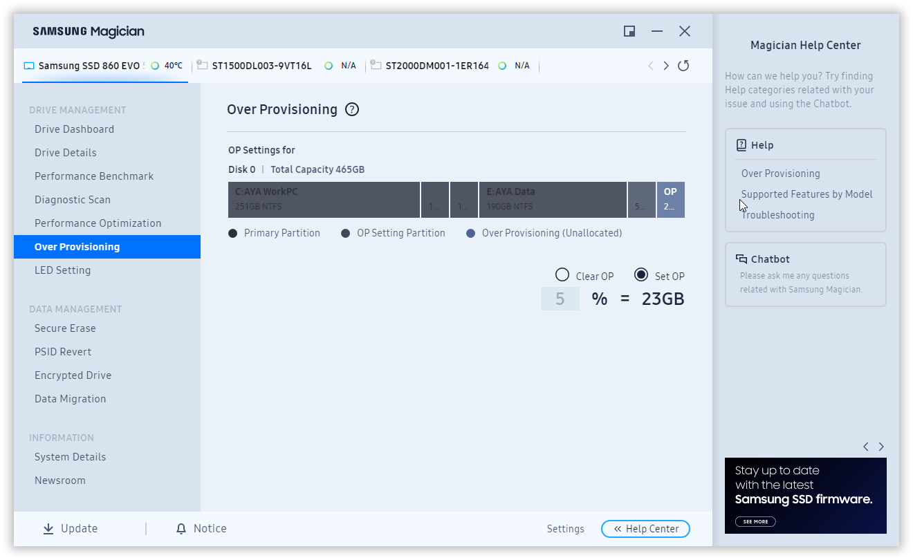Advance the banner with the right arrow
Viewport: 913px width, 560px height.
coord(881,447)
